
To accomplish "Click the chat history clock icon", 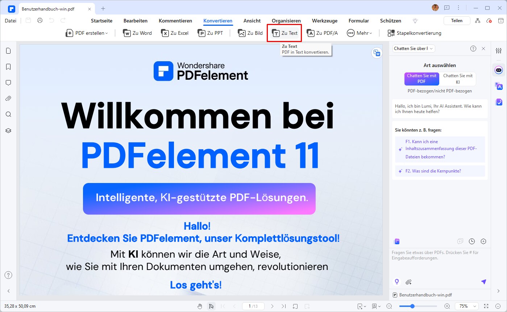I will 472,241.
